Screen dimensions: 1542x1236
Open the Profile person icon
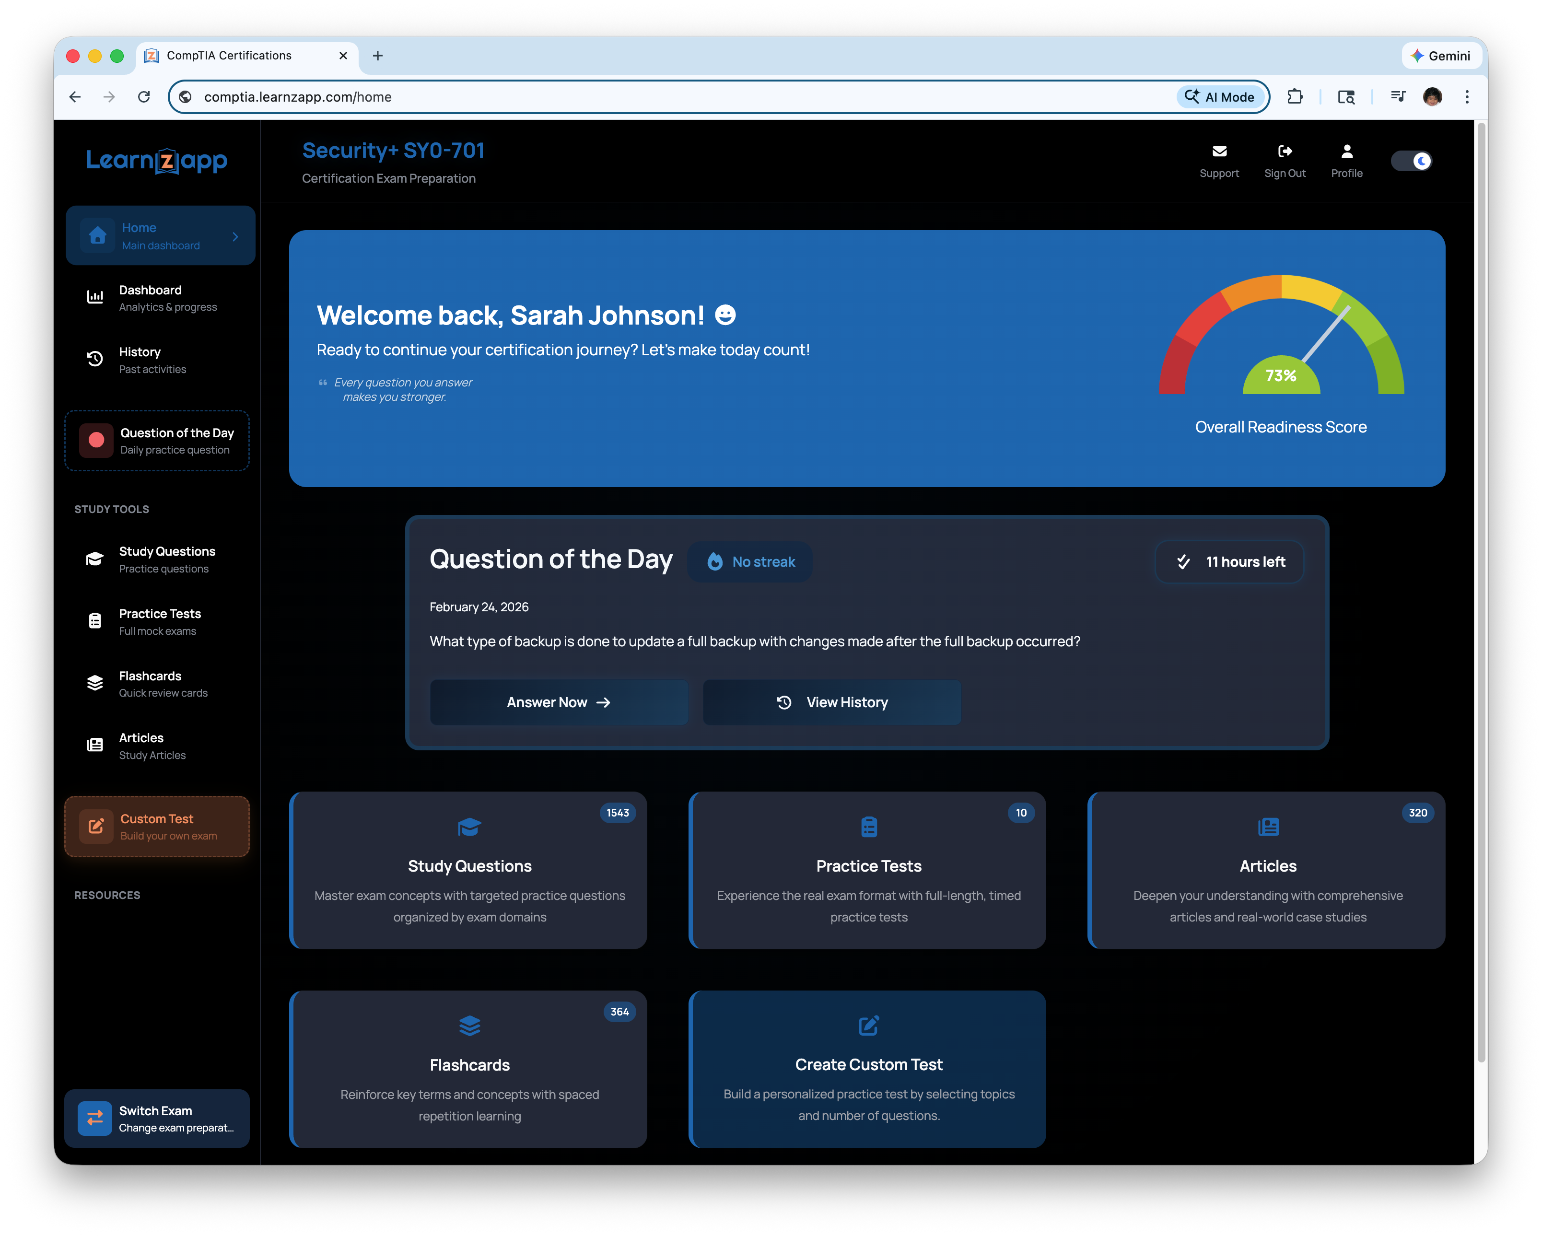pyautogui.click(x=1346, y=151)
